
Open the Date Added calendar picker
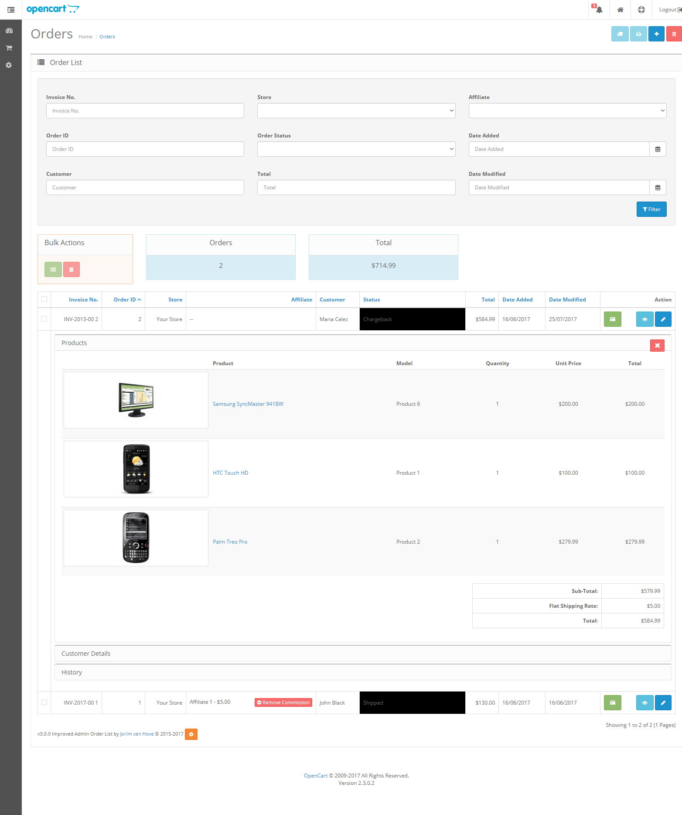pos(658,149)
